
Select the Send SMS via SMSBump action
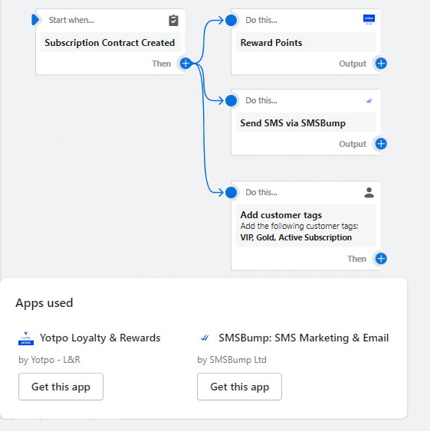(306, 122)
